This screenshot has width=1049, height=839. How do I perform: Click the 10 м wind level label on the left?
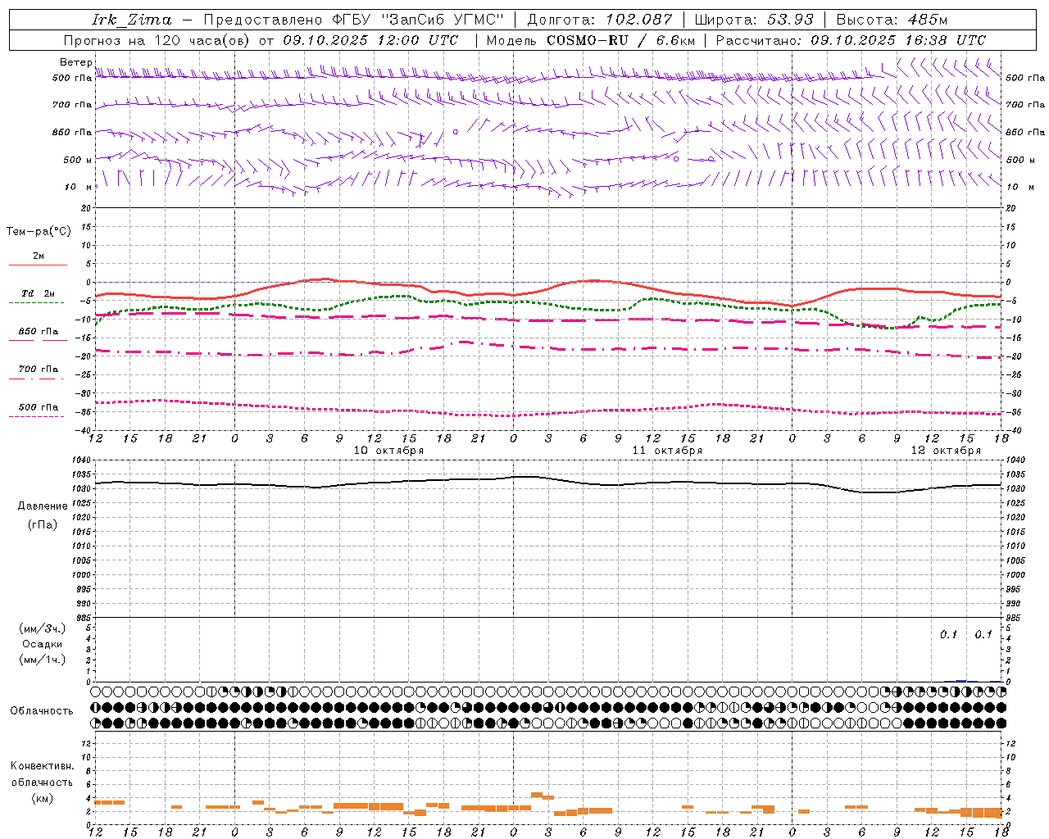(x=79, y=187)
